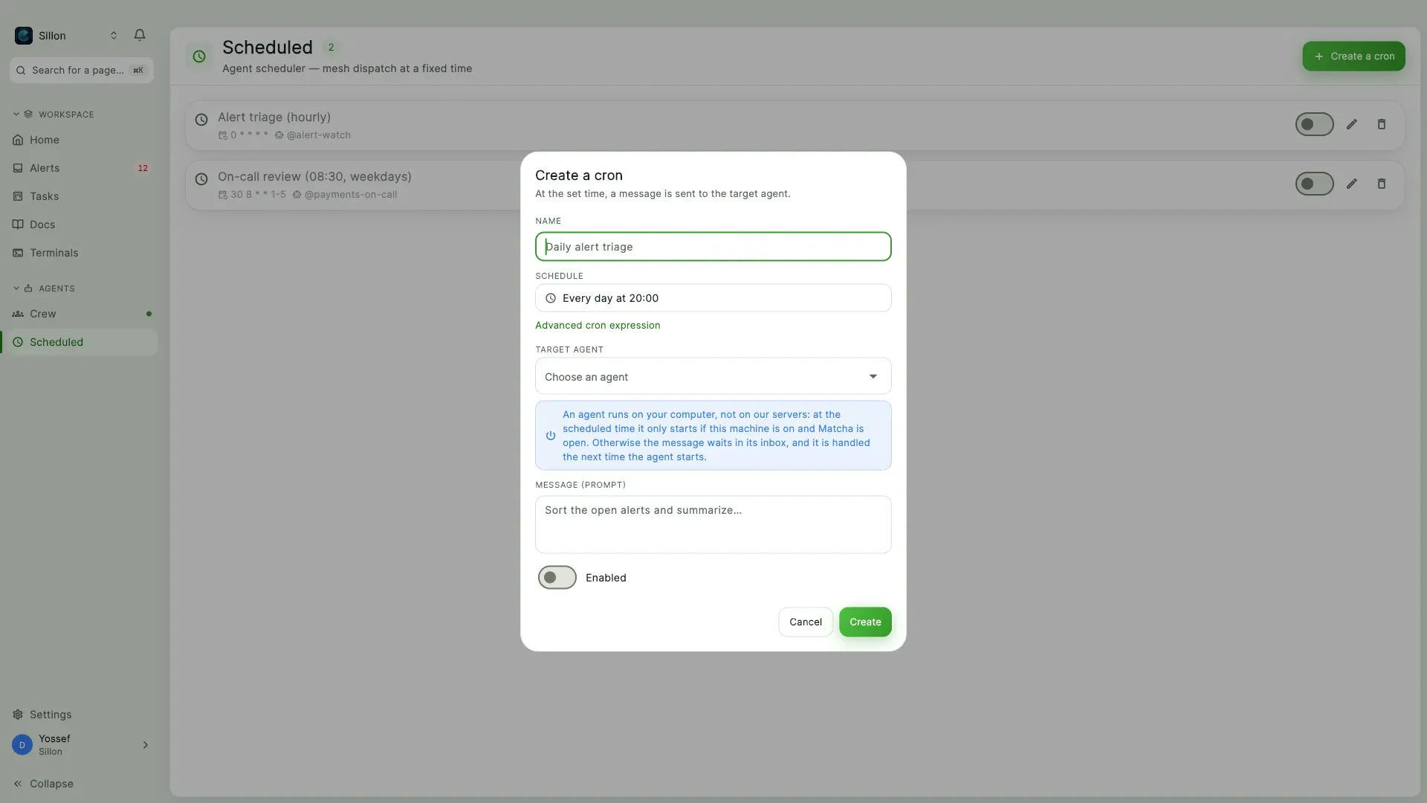Click the Advanced cron expression link

pos(598,326)
